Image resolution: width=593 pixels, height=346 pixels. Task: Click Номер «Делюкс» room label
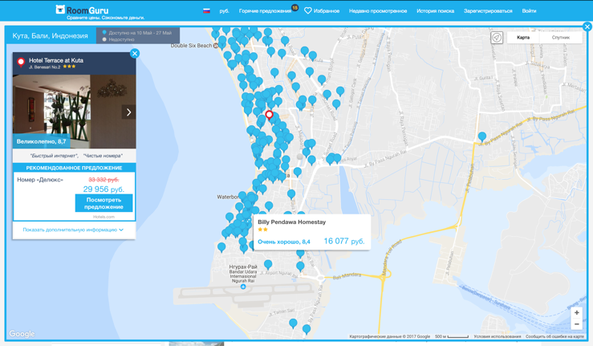pos(40,180)
